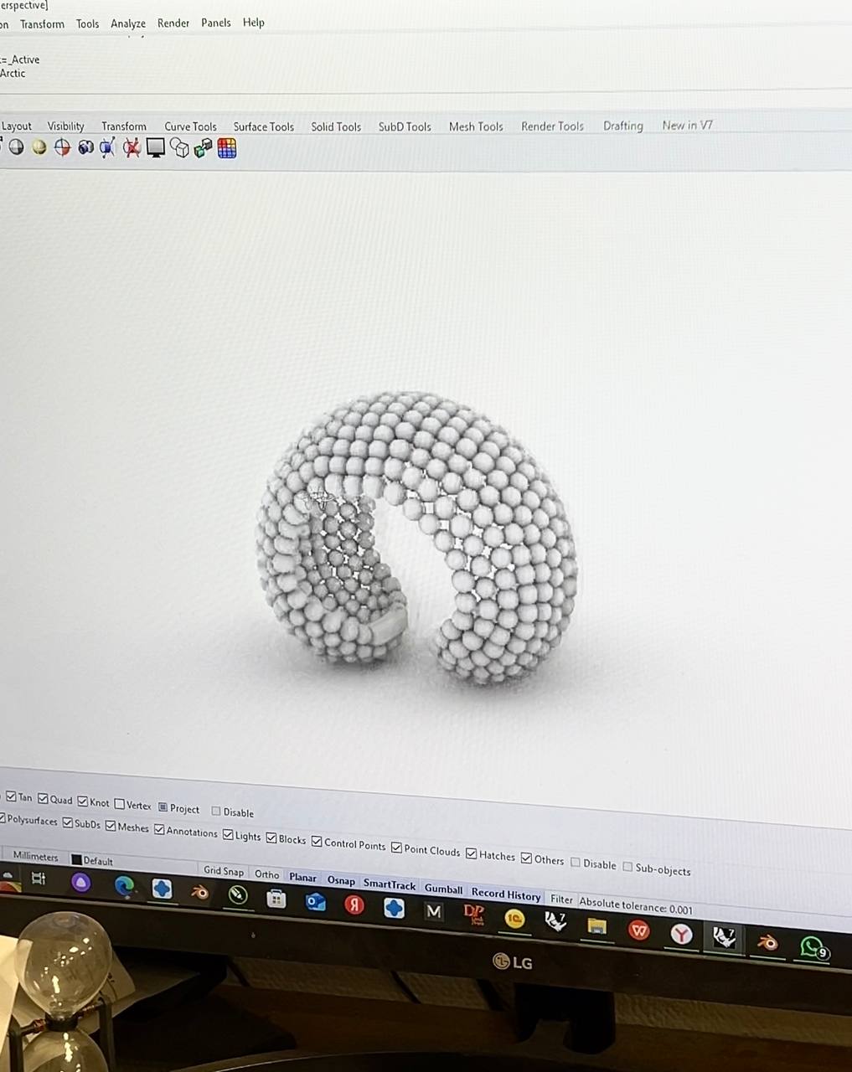Open the red Yandex 'Я' icon
The height and width of the screenshot is (1072, 852).
pyautogui.click(x=354, y=904)
